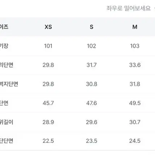Viewport: 155px width, 155px height.
Task: Select the M size column header
Action: pos(135,27)
